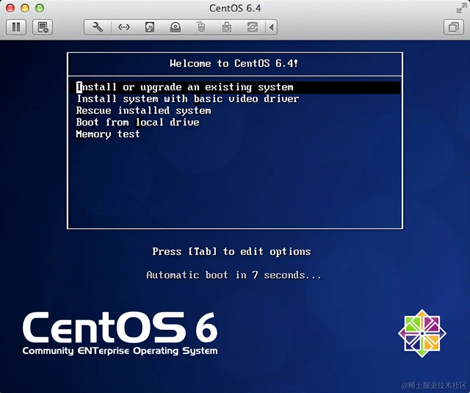Open the snapshot manager icon
Screen dimensions: 470x393
coord(42,27)
